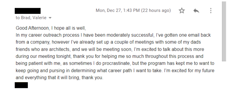This screenshot has width=227, height=92.
Task: Click the vertical scrollbar thumb
Action: (x=224, y=32)
